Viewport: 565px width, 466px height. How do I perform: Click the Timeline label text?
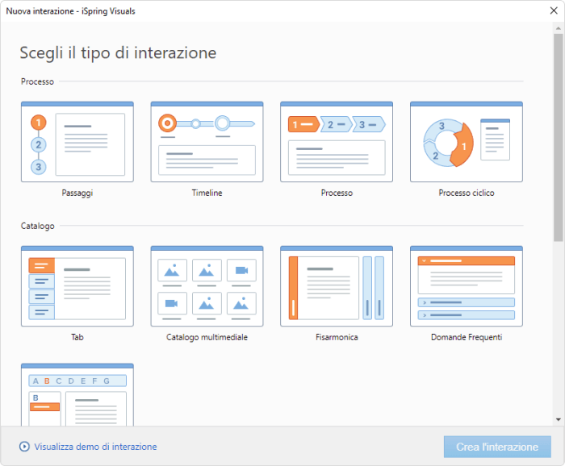coord(207,193)
